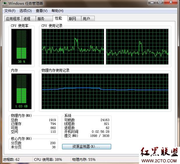Image resolution: width=180 pixels, height=164 pixels.
Task: Minimize the Task Manager window
Action: coord(152,2)
